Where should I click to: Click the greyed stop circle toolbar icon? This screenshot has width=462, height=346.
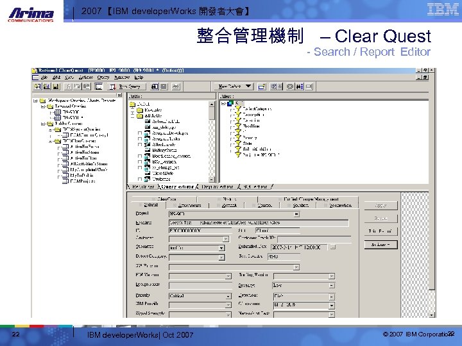pos(290,86)
